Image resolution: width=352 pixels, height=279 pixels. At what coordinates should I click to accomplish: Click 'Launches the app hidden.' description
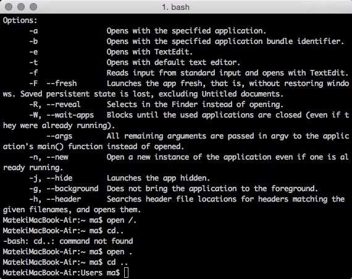pos(158,178)
